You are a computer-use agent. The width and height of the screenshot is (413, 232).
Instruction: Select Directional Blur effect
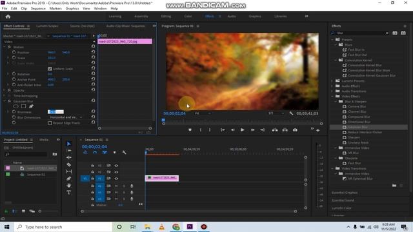tap(359, 122)
